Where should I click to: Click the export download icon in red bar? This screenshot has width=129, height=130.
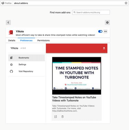pyautogui.click(x=104, y=48)
